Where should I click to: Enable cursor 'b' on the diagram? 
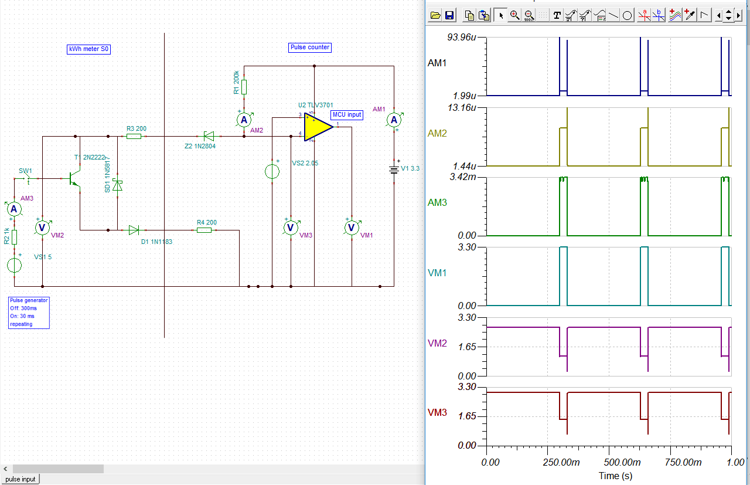659,16
